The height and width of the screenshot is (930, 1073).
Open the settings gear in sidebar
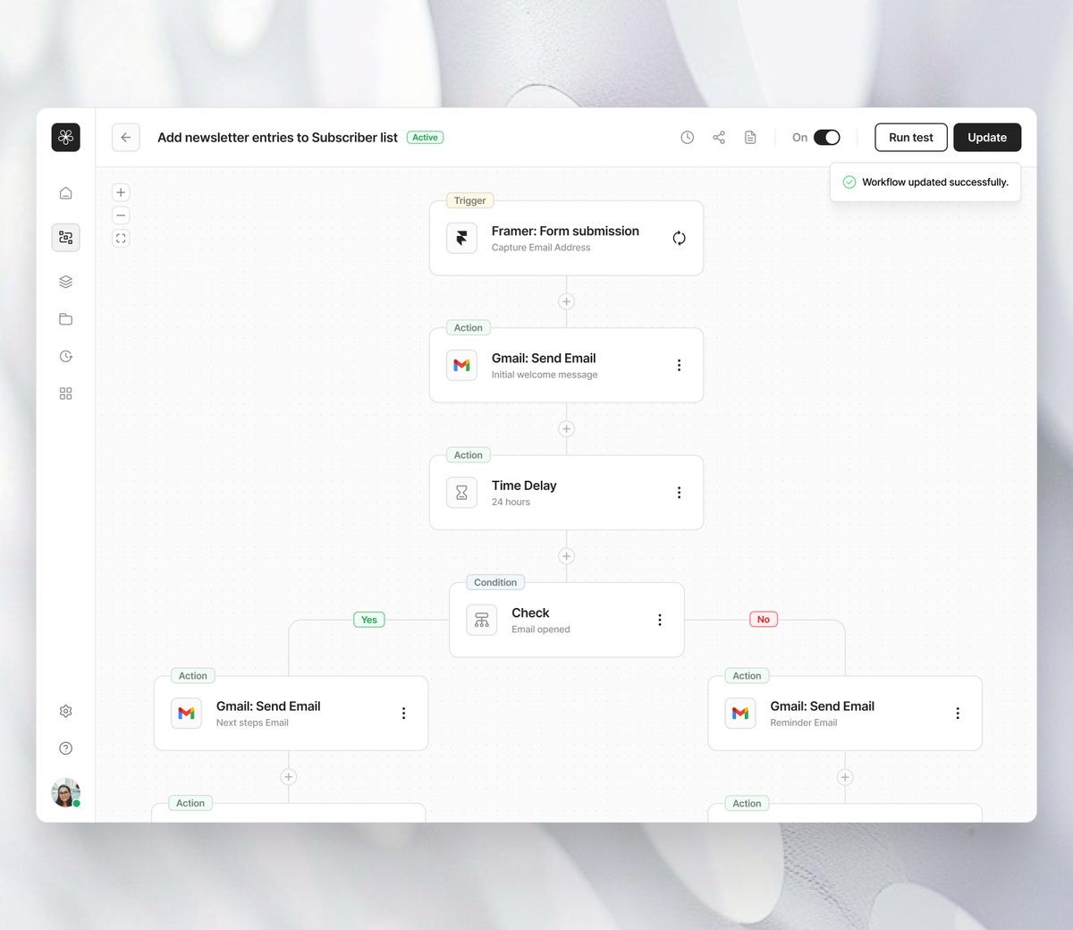click(65, 711)
